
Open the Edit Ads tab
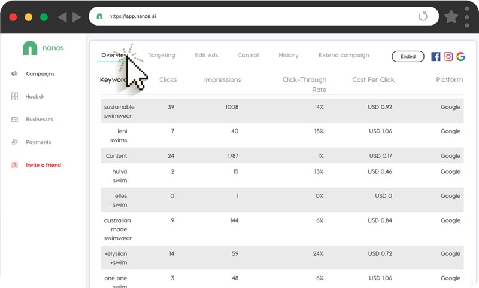click(x=207, y=56)
